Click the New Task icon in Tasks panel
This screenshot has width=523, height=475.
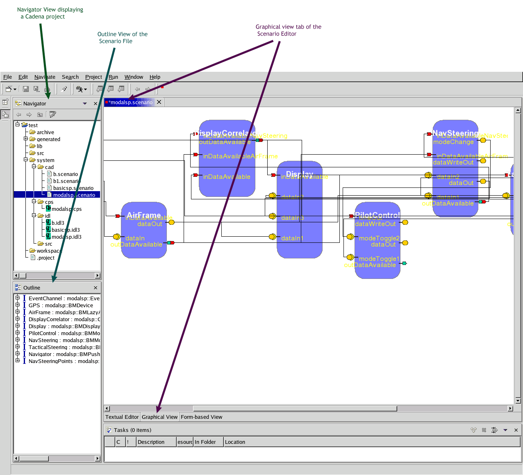(474, 430)
